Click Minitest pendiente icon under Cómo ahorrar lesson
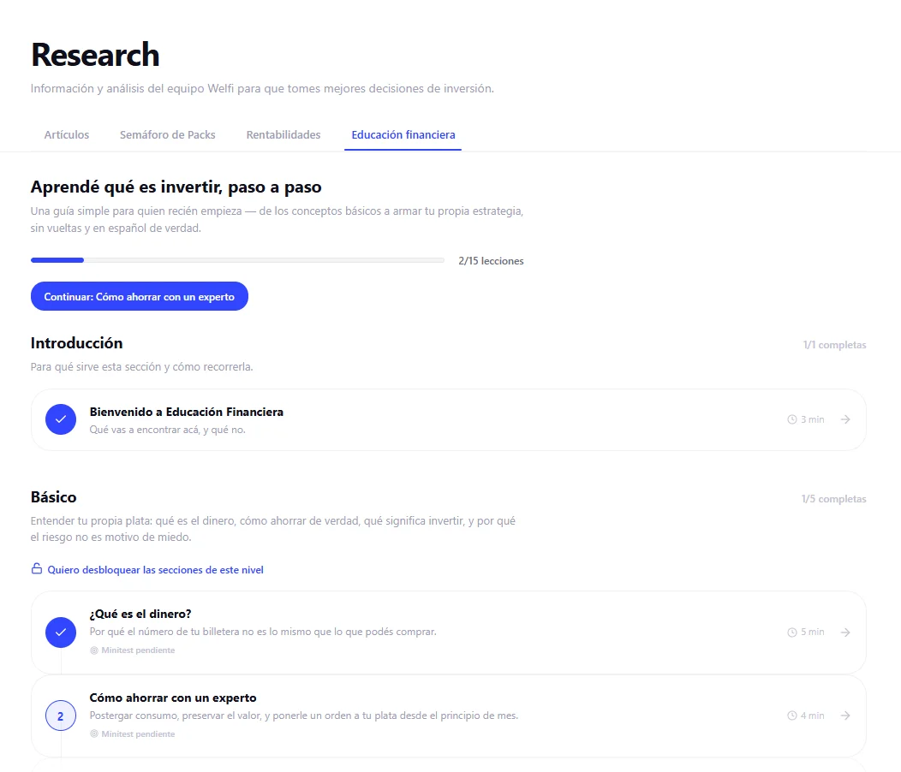 [94, 734]
